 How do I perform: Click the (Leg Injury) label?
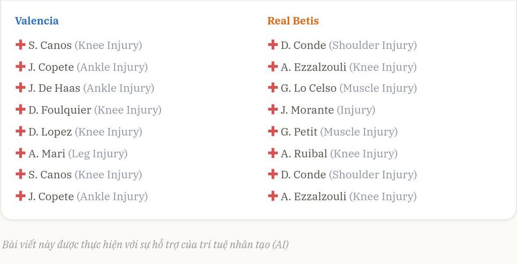click(98, 154)
